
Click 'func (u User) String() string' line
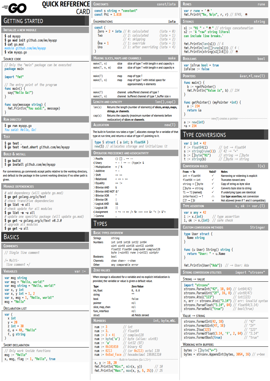click(208, 250)
